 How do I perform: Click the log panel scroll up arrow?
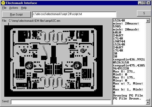coord(148,21)
